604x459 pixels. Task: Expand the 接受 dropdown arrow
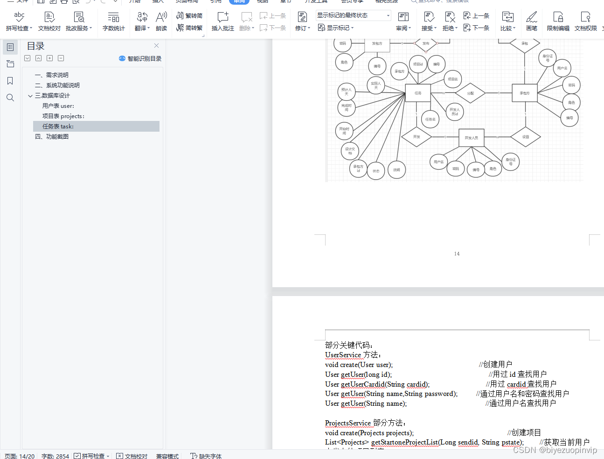[x=436, y=28]
